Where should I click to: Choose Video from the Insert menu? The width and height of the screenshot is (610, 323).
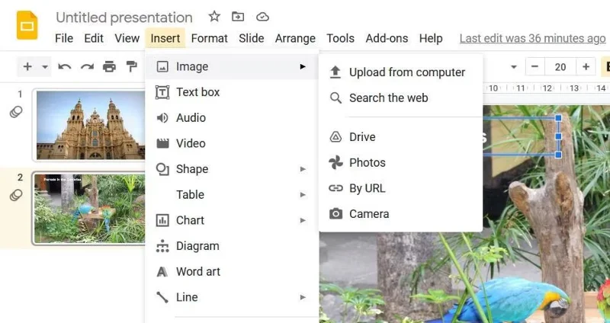tap(233, 143)
